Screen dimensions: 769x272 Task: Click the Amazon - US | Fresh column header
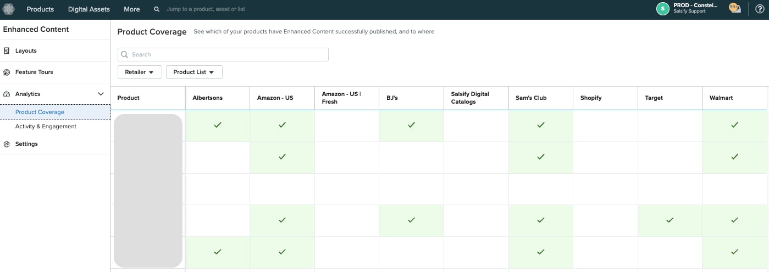(x=347, y=98)
